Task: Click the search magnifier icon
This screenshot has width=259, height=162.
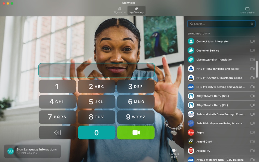Action: (191, 24)
